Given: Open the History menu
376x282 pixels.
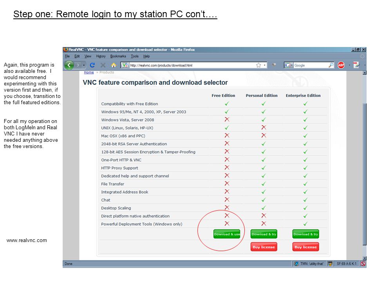Looking at the screenshot, I should (101, 56).
